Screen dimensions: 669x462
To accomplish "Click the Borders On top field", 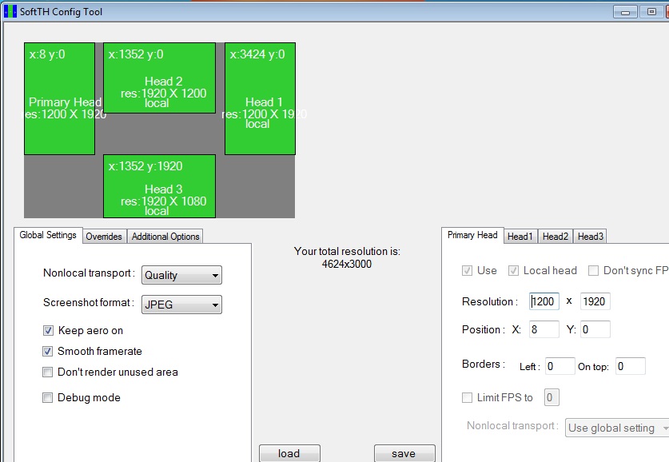I will (x=631, y=366).
